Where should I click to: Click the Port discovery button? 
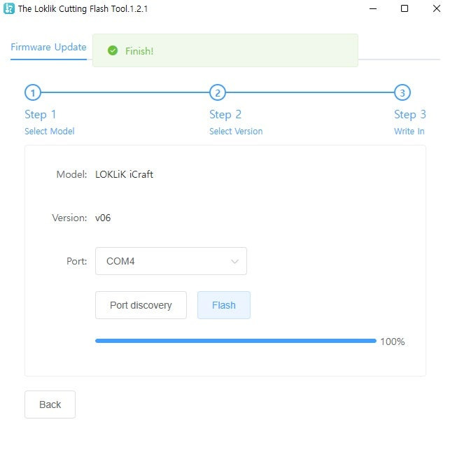pos(141,305)
